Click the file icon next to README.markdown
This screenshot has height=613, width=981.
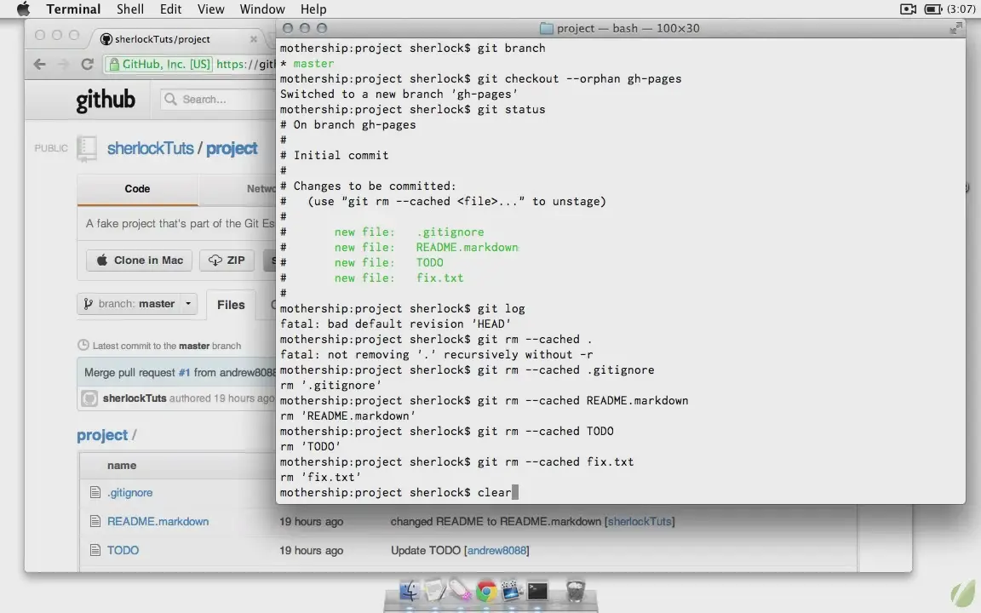[x=95, y=522]
